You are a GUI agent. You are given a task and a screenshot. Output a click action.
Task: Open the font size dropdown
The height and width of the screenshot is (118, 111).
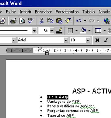88,40
